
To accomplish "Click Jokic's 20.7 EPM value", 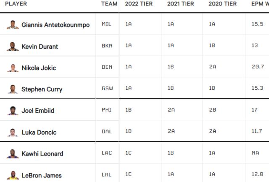I will coord(257,68).
